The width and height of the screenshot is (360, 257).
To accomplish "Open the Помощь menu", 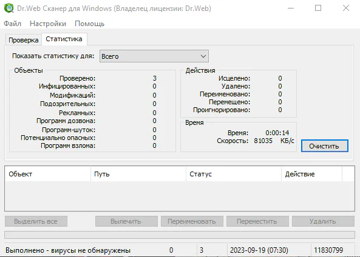I will tap(89, 24).
